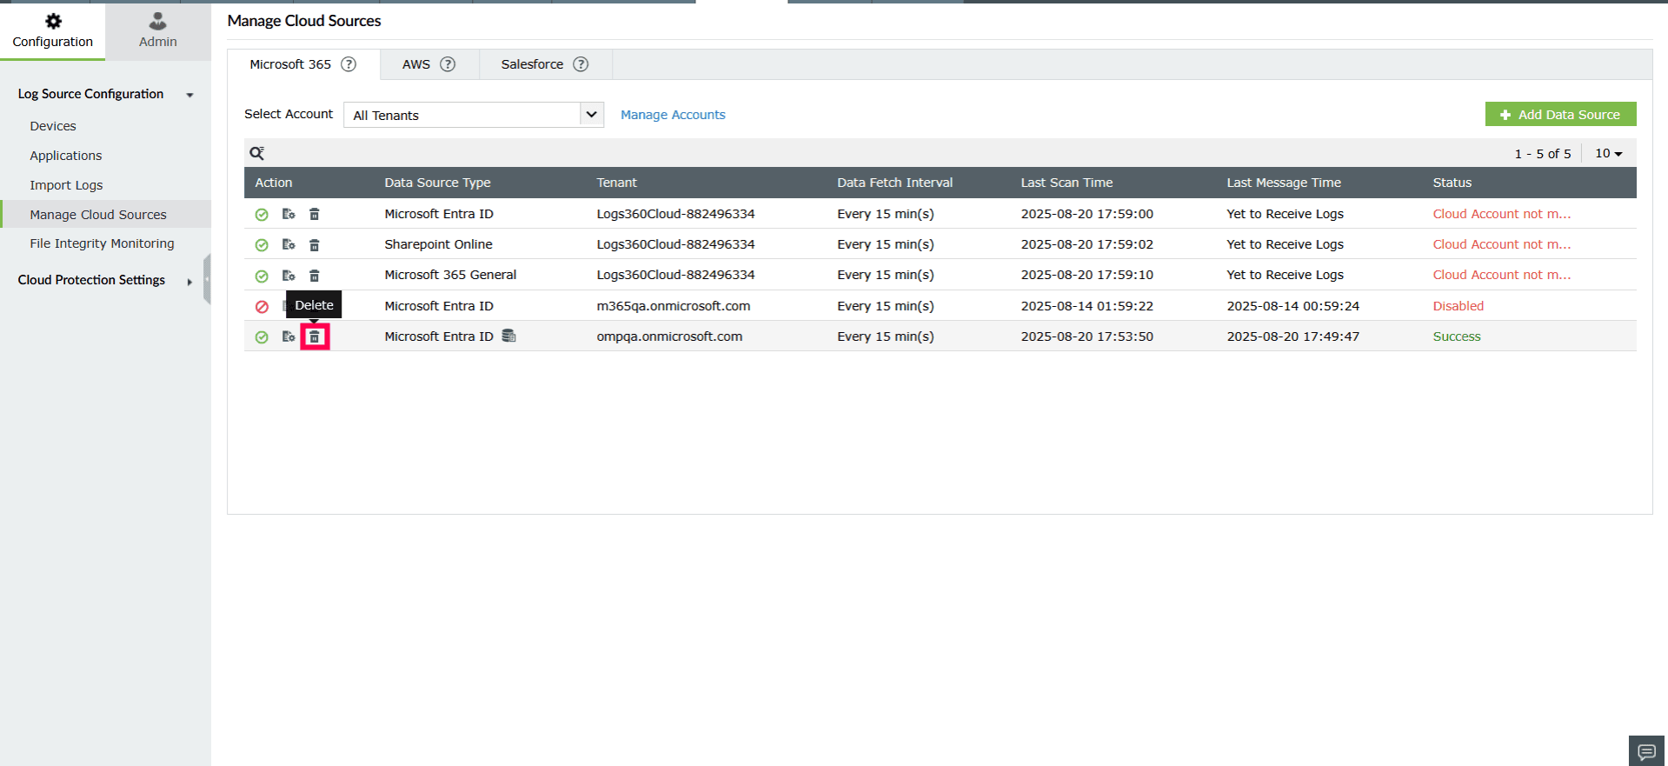
Task: Go to Devices in sidebar
Action: tap(53, 126)
